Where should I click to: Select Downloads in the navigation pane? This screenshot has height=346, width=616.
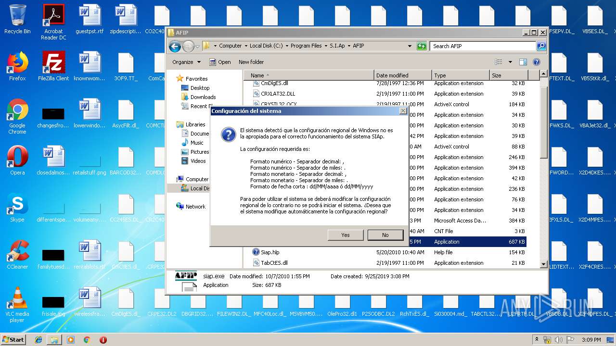tap(203, 97)
